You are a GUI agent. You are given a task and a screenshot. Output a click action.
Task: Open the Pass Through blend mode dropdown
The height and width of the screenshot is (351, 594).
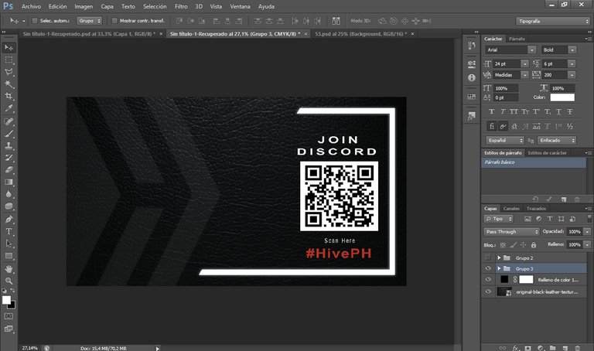(x=511, y=232)
